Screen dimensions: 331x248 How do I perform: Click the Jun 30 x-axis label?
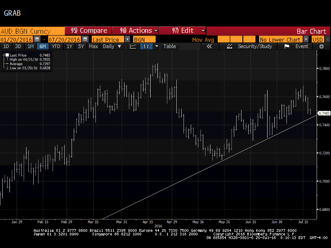(277, 222)
